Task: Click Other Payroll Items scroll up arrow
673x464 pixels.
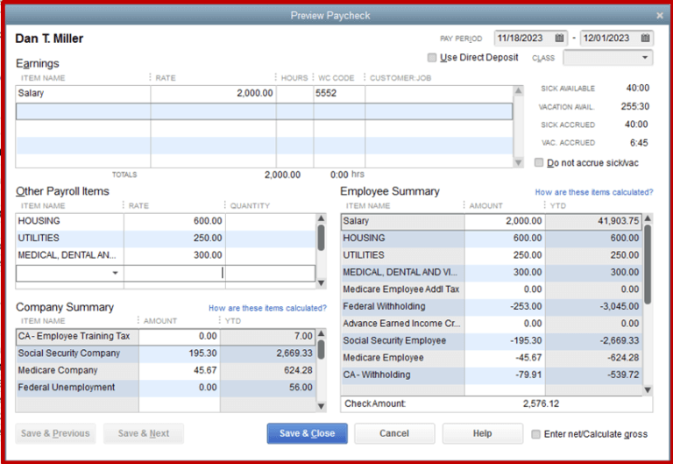Action: [x=321, y=218]
